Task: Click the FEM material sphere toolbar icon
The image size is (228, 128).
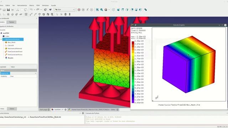Action: coord(12,14)
